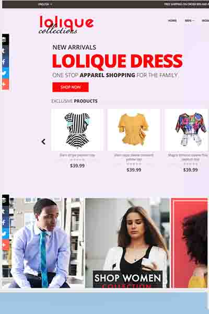Viewport: 209px width, 314px height.
Task: Click the red SHOP NOW button
Action: click(x=71, y=87)
